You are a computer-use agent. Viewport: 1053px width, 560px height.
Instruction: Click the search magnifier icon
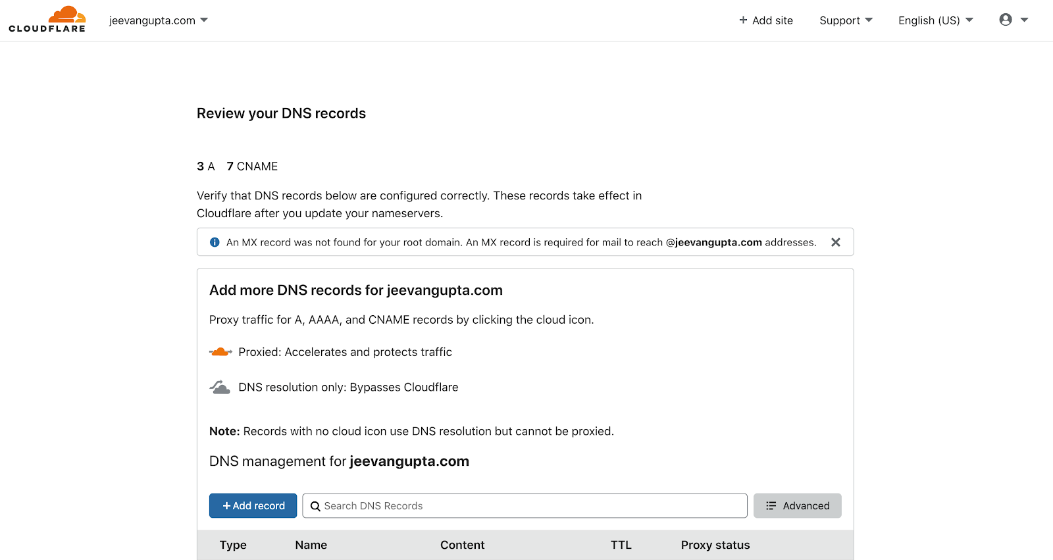(x=315, y=506)
